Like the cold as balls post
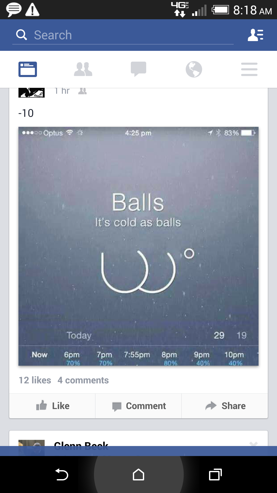The image size is (277, 493). (52, 406)
